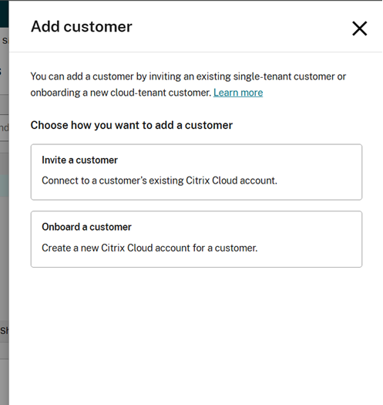Click the highlighted teal row behind the overlay
This screenshot has width=383, height=405.
tap(4, 186)
